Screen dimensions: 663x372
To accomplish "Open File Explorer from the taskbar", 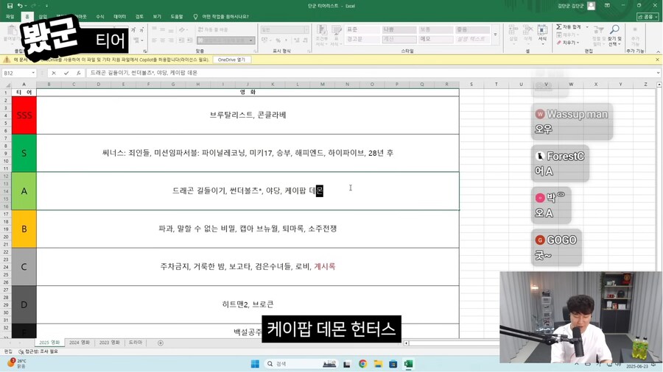I will [x=378, y=364].
